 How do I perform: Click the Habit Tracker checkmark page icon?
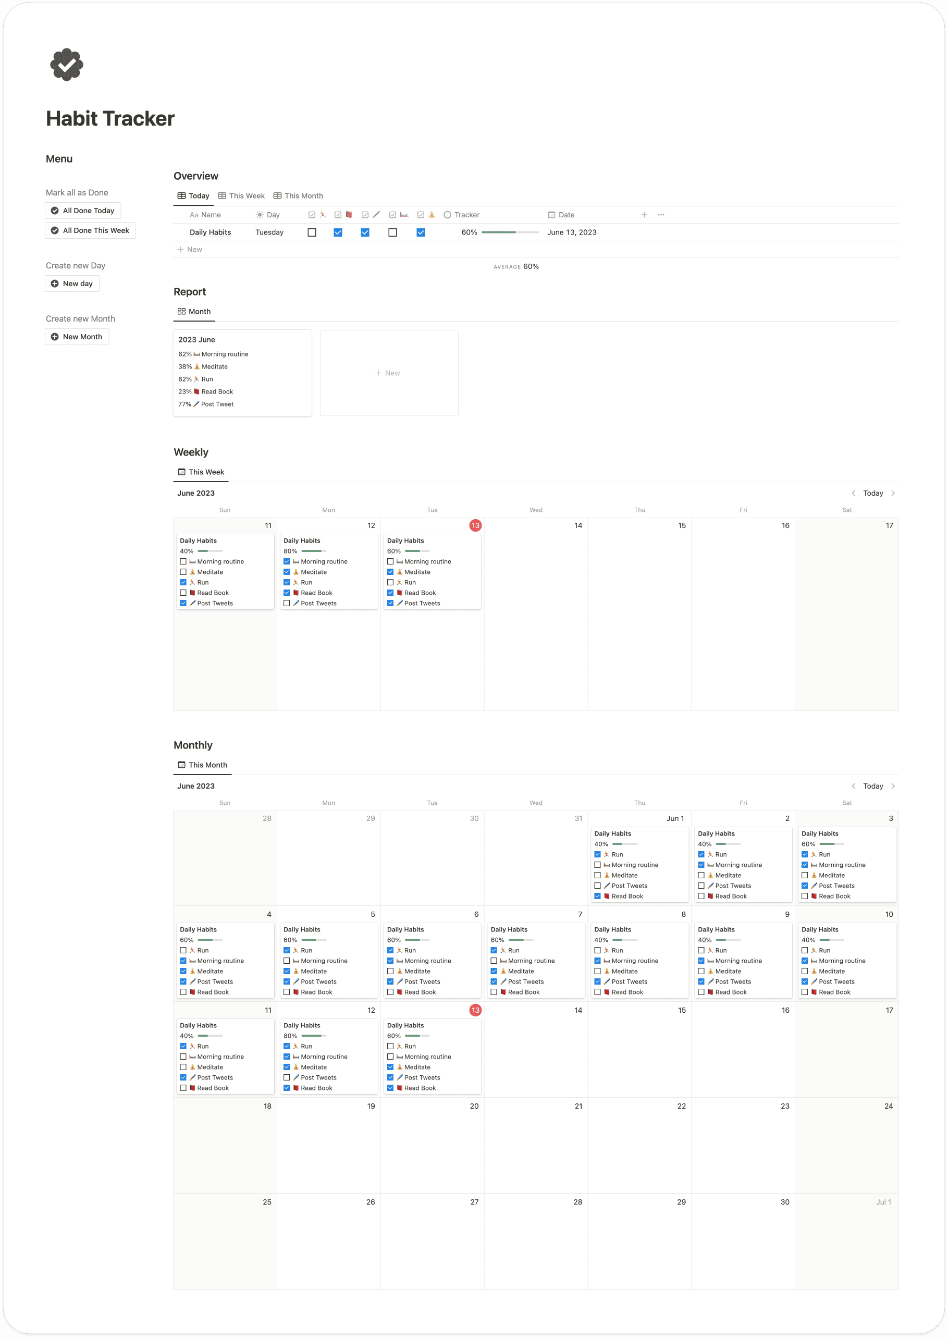[67, 64]
